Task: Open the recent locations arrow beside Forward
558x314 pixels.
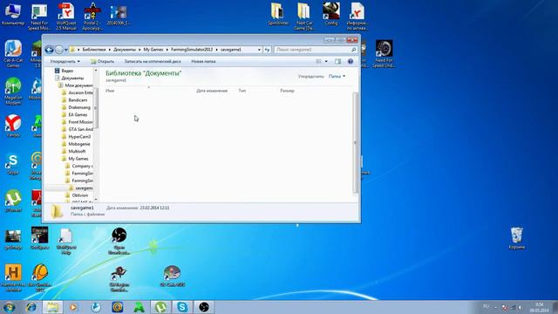Action: pos(66,50)
